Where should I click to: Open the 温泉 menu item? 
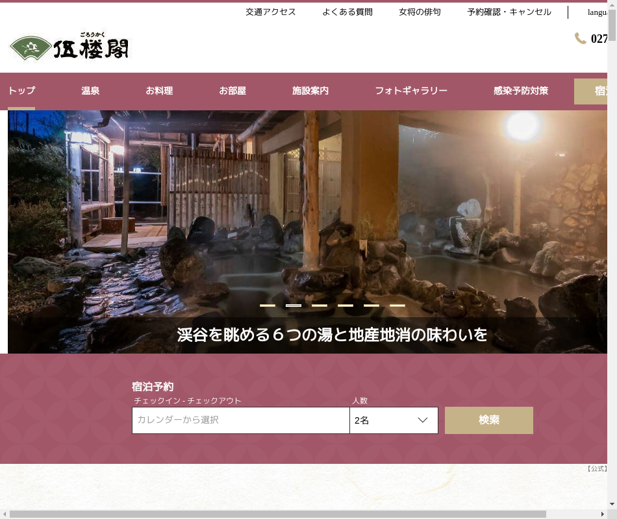coord(90,91)
